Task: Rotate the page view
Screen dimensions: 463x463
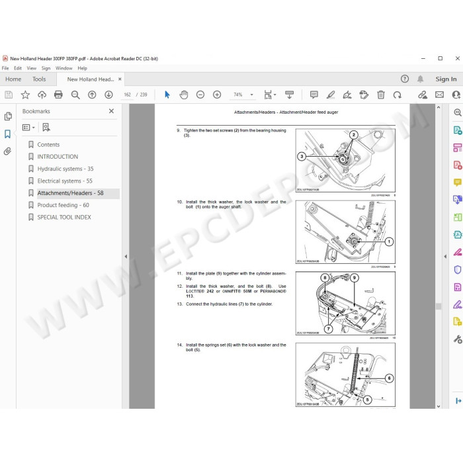Action: pos(397,95)
